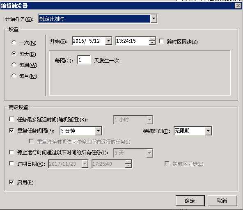Uncheck the 启用(B) checkbox

(x=11, y=182)
